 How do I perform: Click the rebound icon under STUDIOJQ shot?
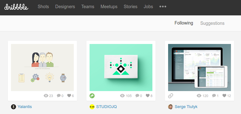pyautogui.click(x=92, y=96)
